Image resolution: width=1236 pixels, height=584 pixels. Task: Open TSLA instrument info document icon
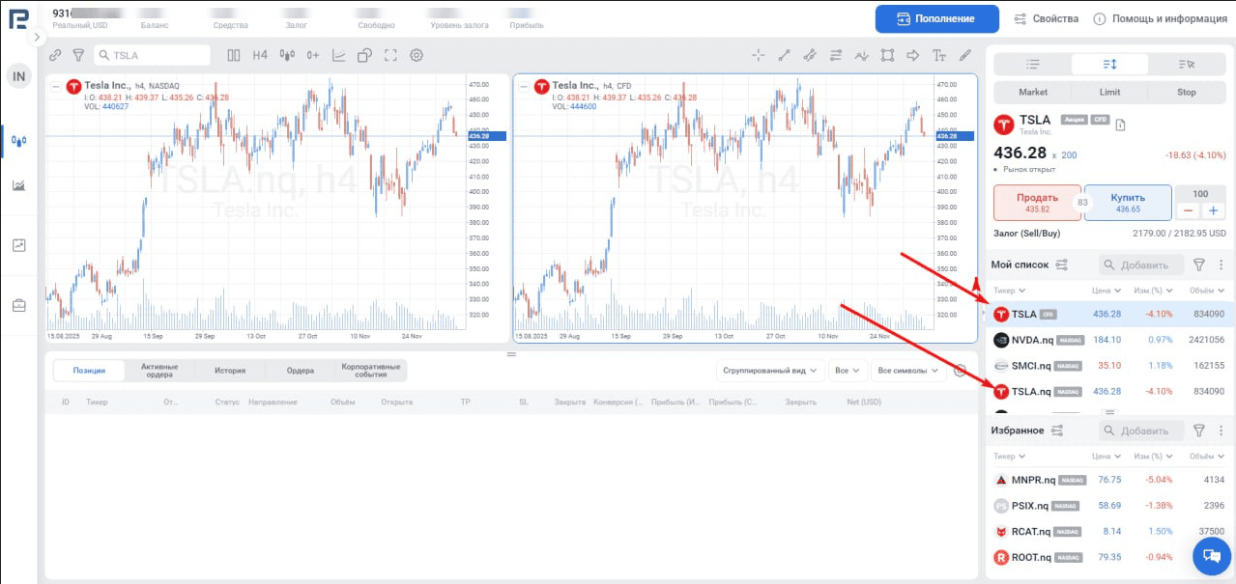pyautogui.click(x=1121, y=125)
